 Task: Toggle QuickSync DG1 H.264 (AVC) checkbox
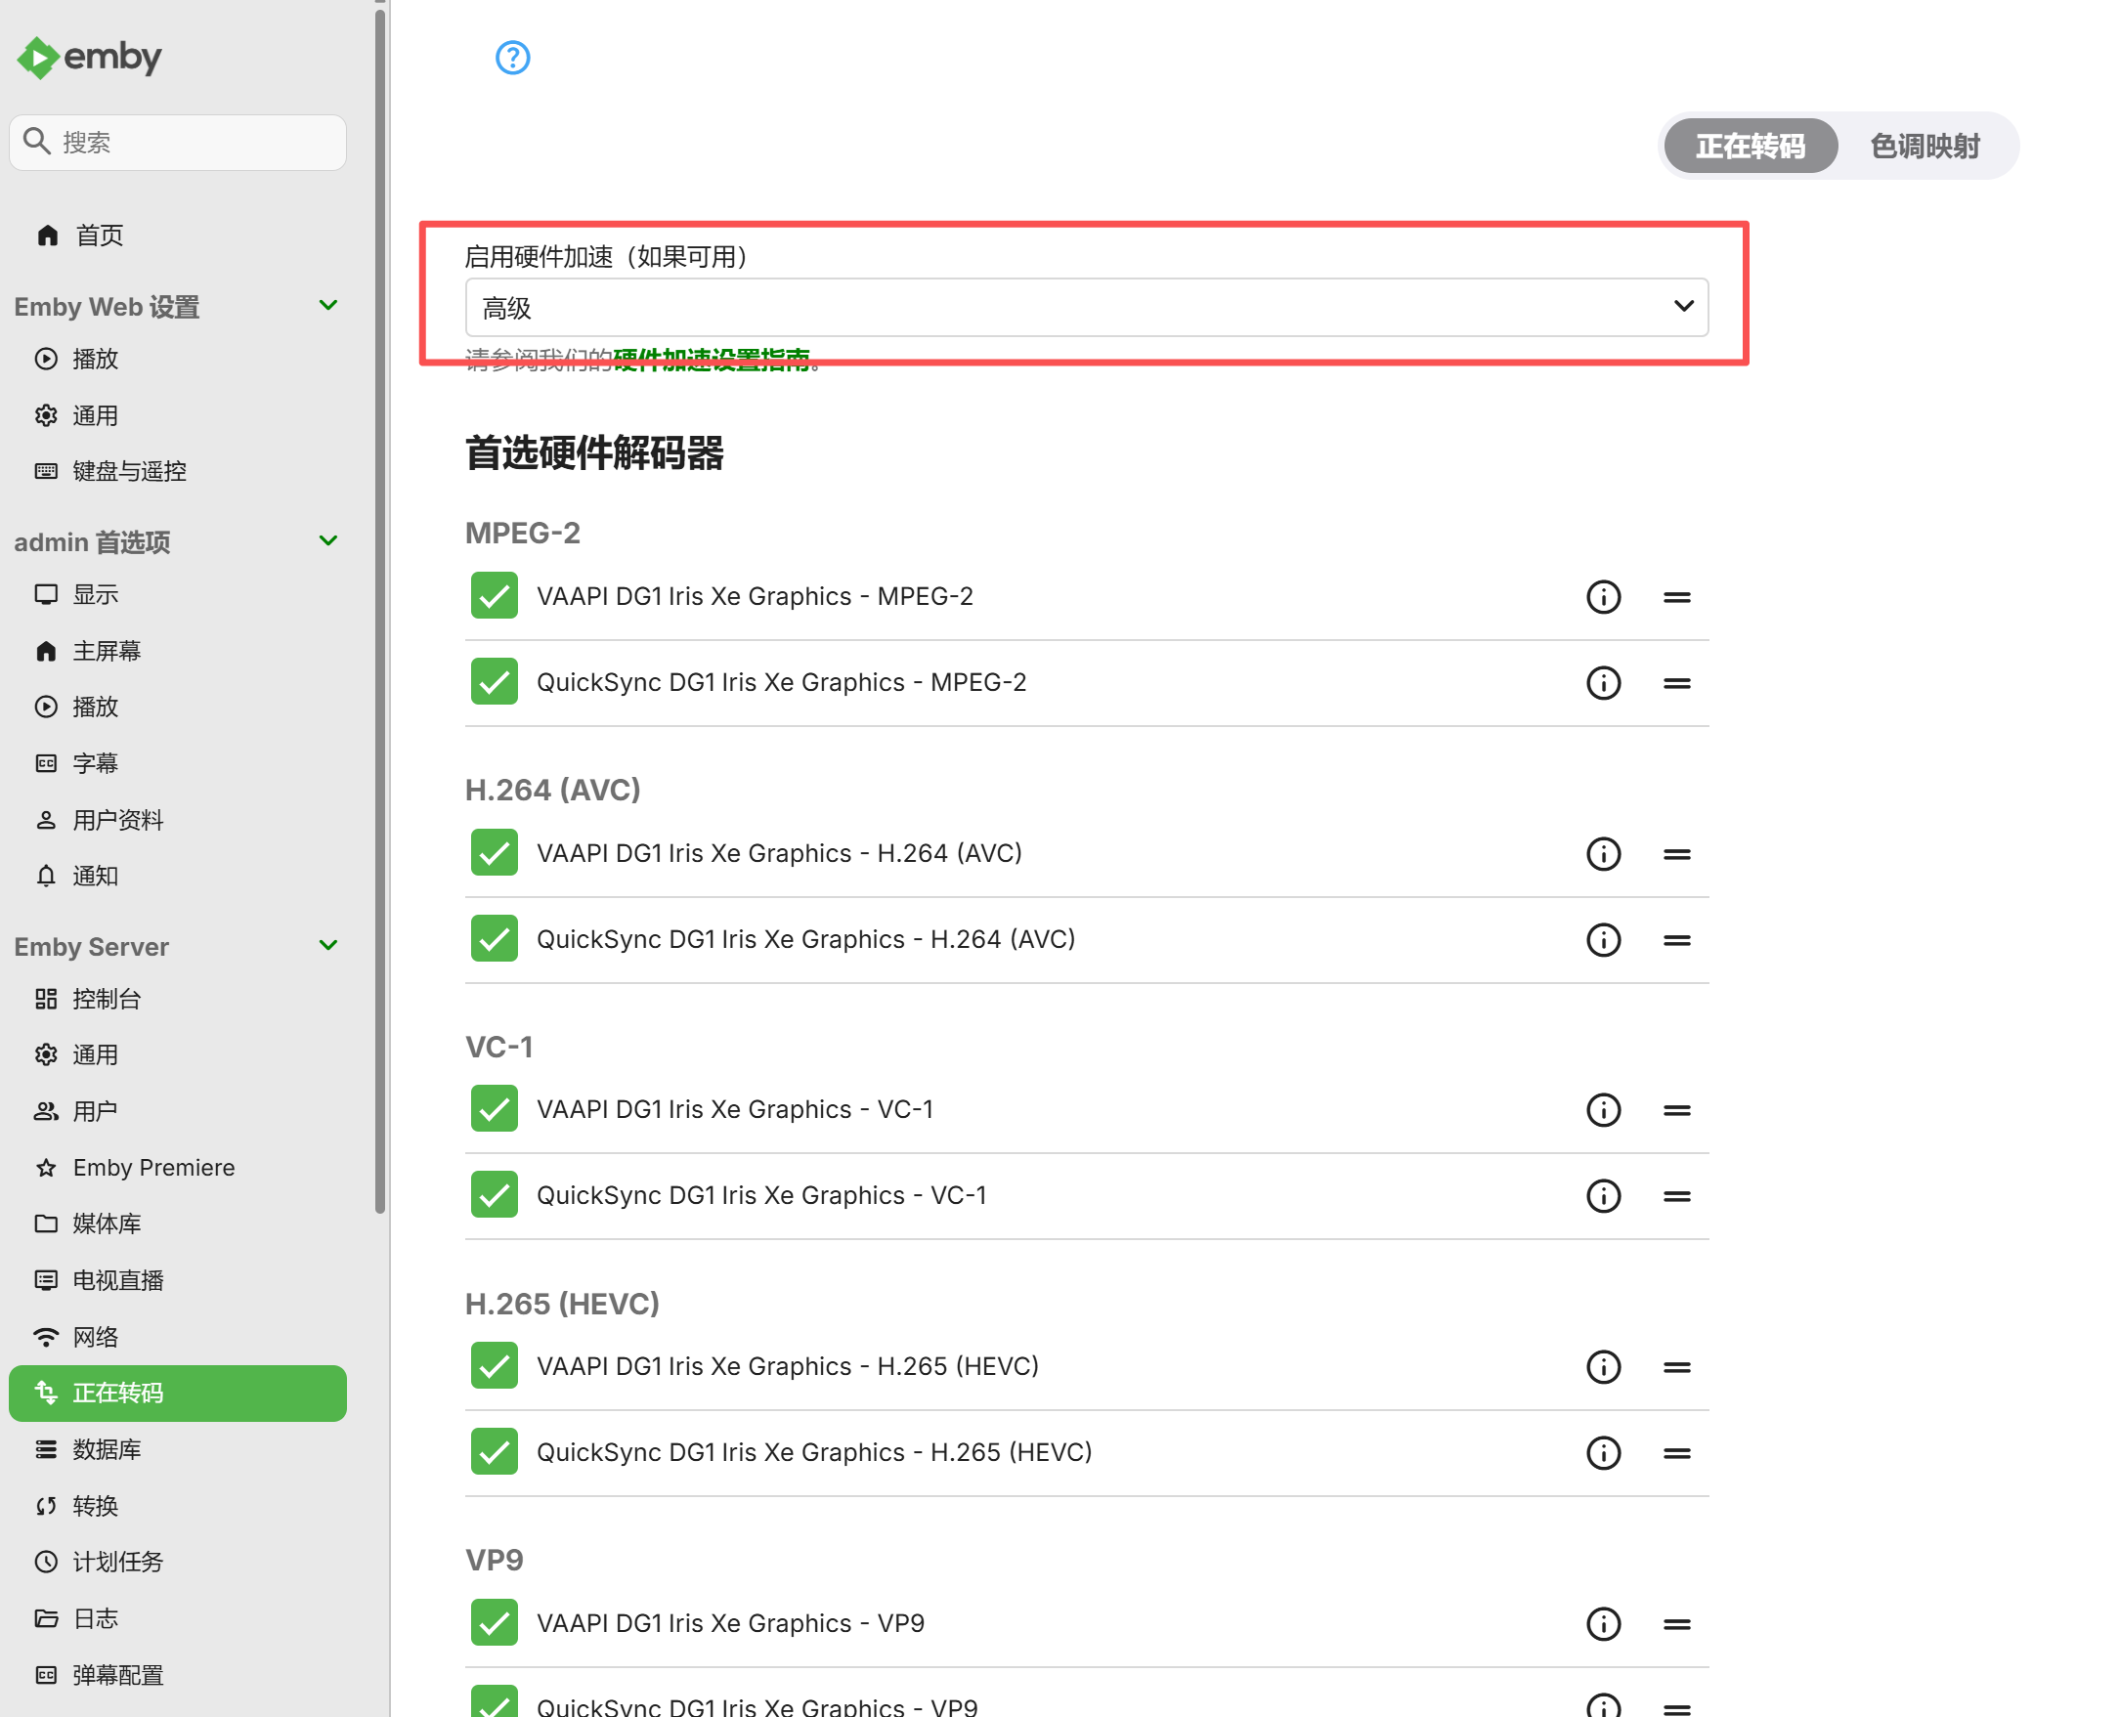(494, 939)
